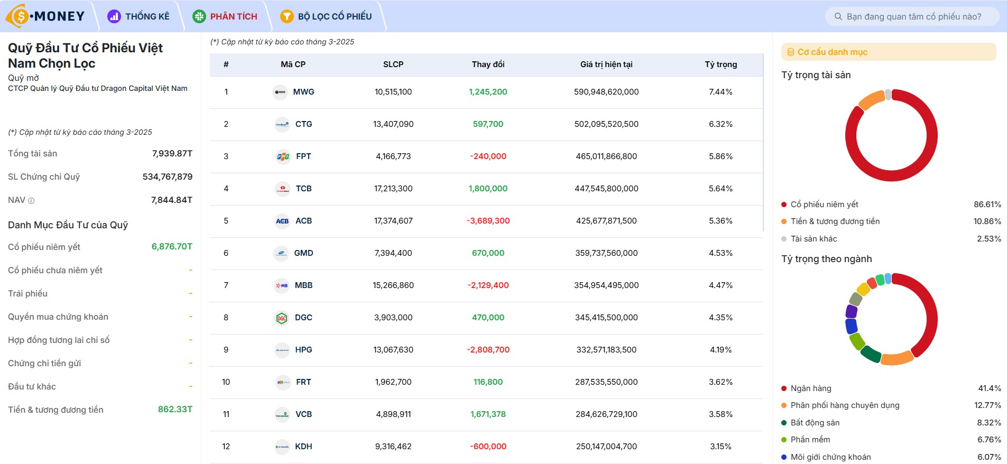Click the MBB company logo
The height and width of the screenshot is (464, 1007).
coord(282,285)
